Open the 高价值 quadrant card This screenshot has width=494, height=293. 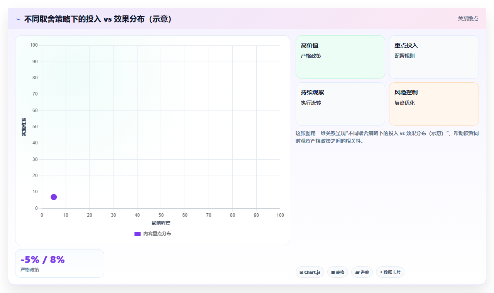[x=340, y=57]
